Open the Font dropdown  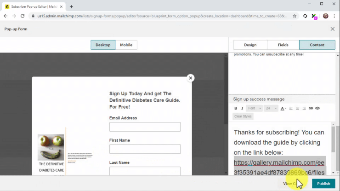pos(254,108)
